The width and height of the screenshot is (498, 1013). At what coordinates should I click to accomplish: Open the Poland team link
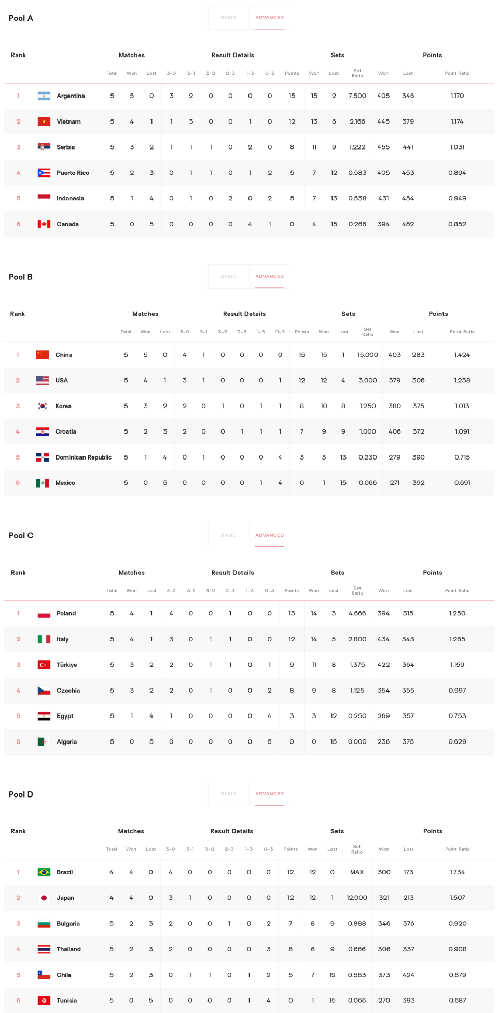point(66,614)
